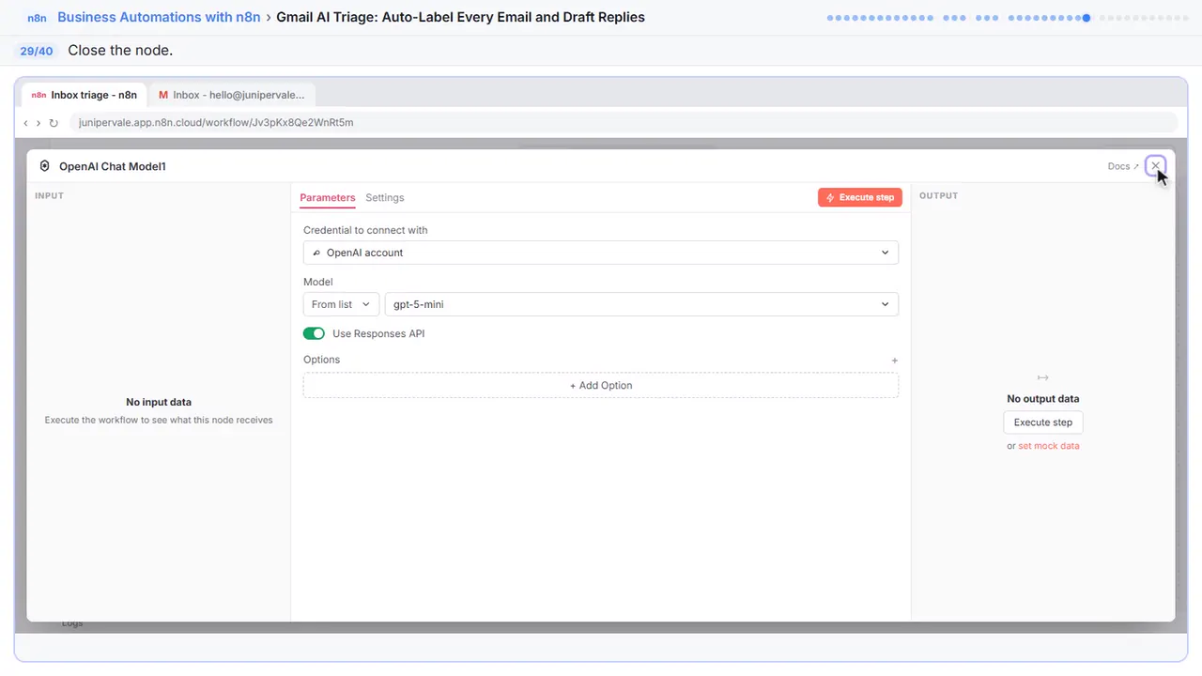Click the No input data message

[x=159, y=402]
